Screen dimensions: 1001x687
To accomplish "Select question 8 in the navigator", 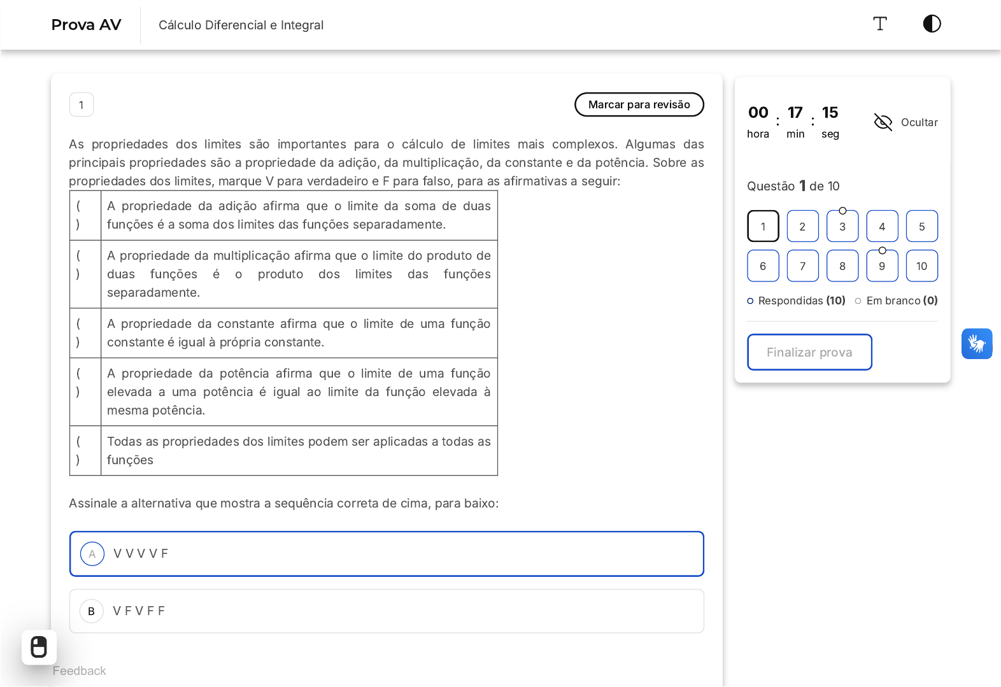I will point(842,266).
